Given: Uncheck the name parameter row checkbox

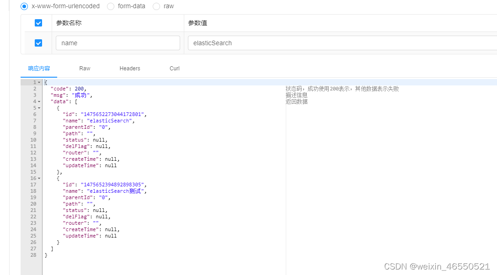Looking at the screenshot, I should tap(38, 43).
